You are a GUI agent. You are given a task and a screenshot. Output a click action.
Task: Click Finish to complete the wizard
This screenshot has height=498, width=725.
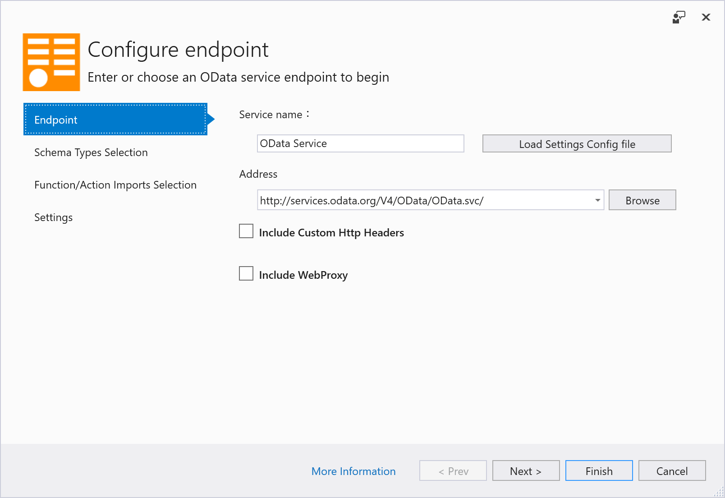point(599,471)
